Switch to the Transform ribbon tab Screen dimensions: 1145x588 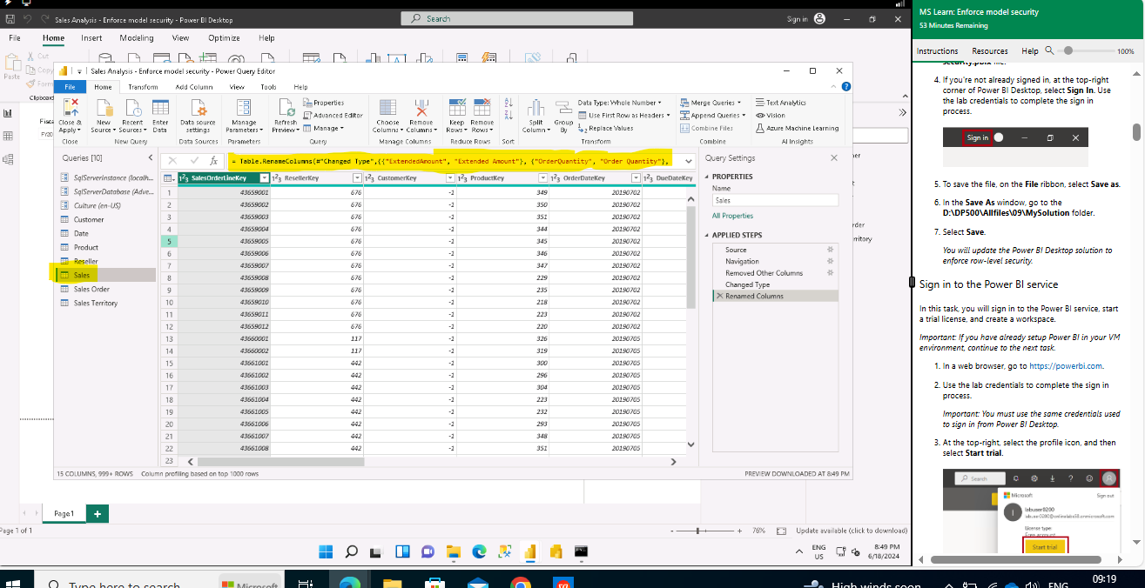(143, 87)
